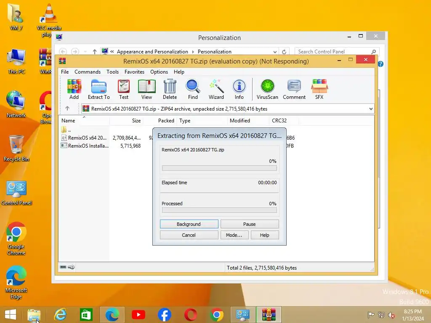Click the password key icon in status bar

pos(71,267)
